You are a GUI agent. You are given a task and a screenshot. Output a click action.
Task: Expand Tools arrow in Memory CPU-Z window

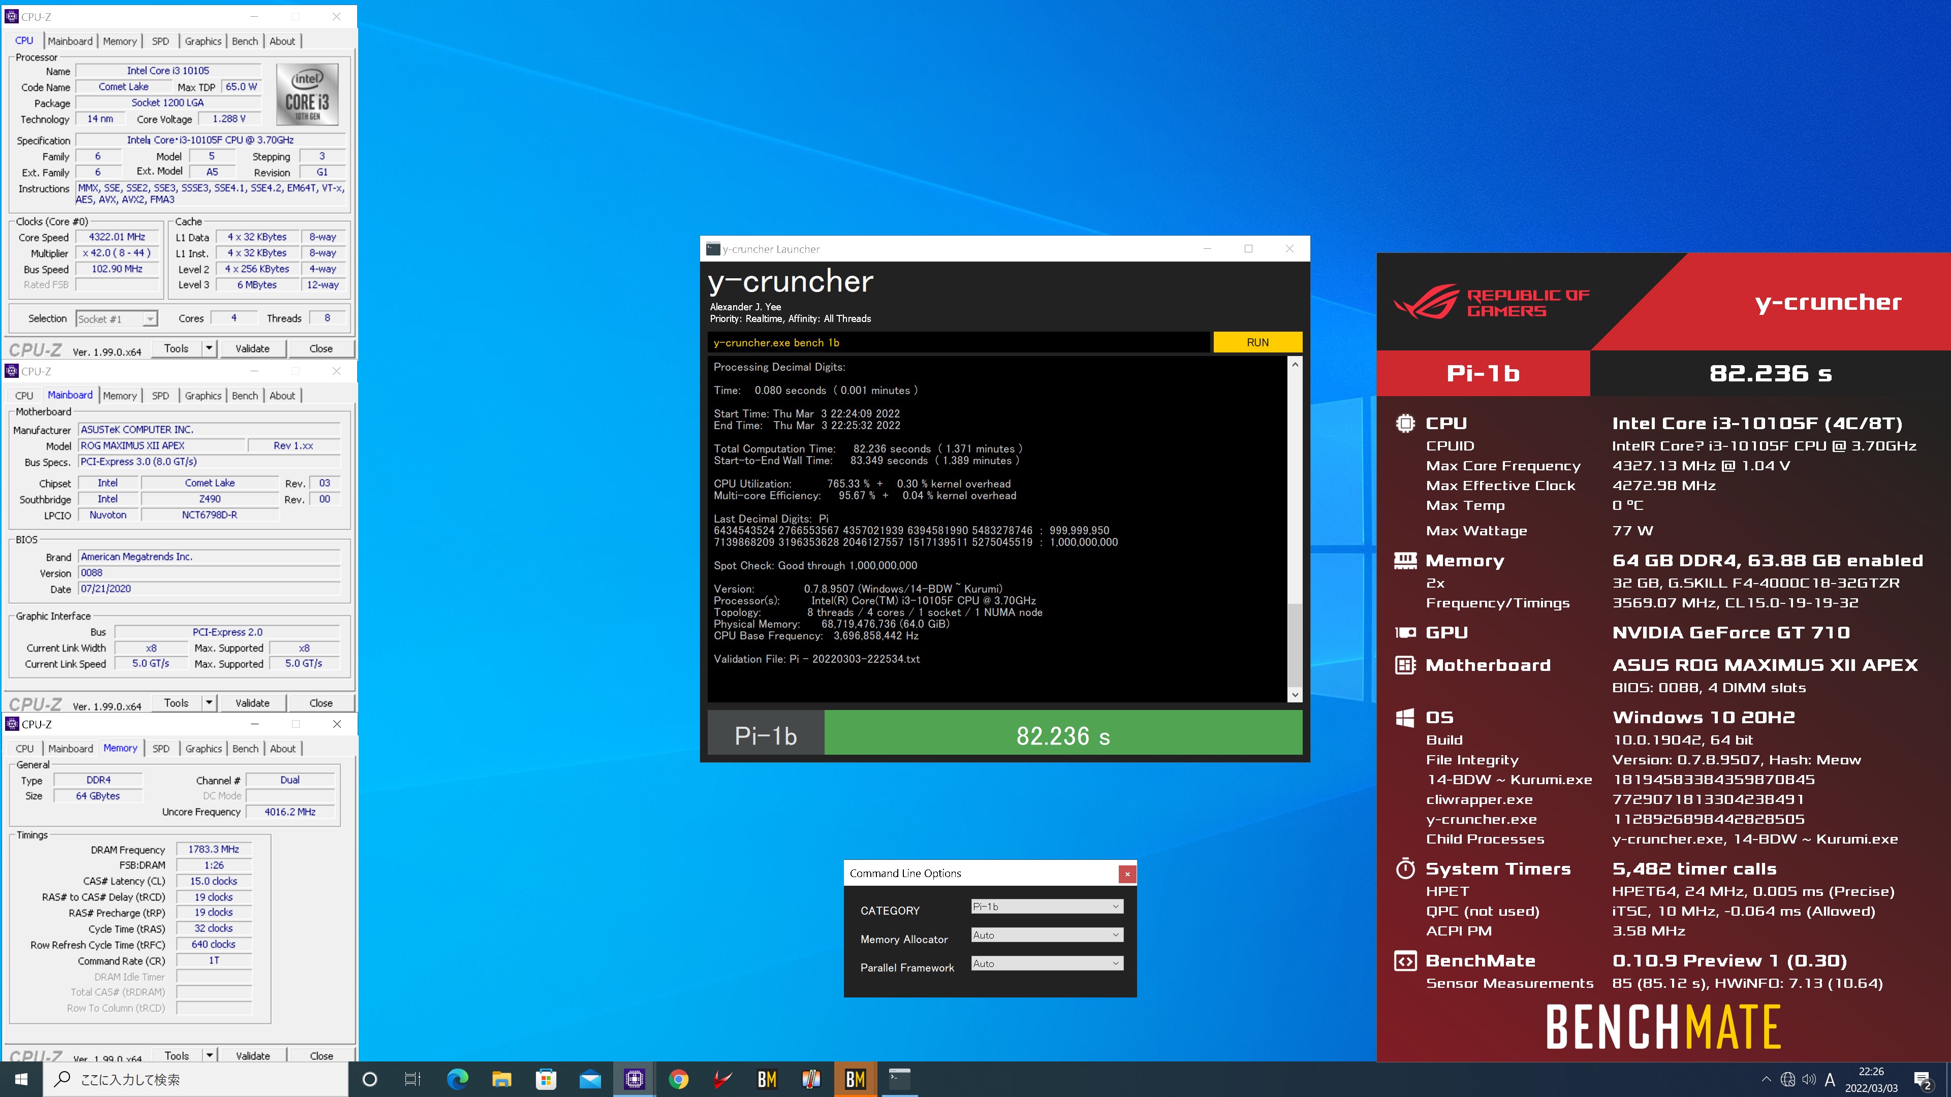pyautogui.click(x=209, y=1055)
